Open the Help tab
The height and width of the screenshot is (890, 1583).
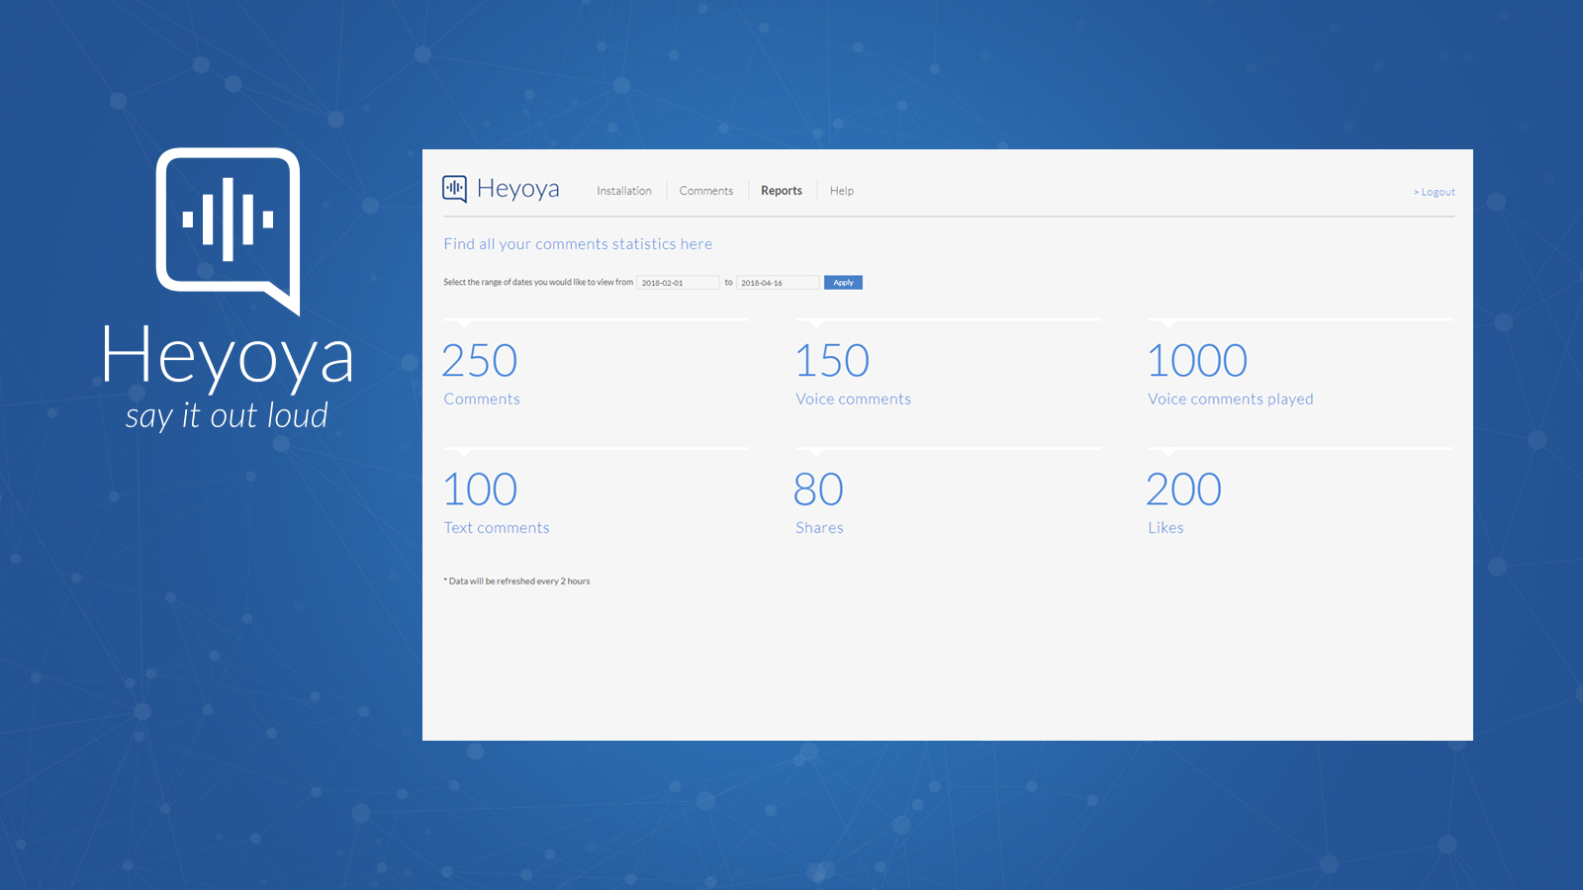pos(842,191)
